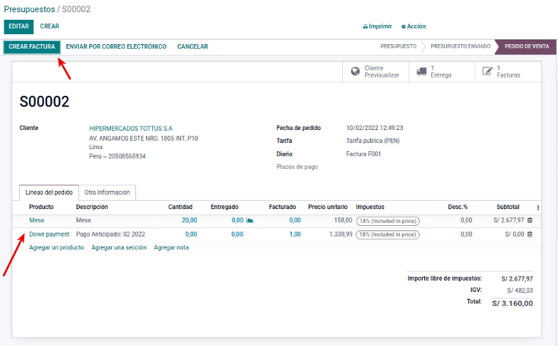Open customer Hipermercados Tottus S.A link
Viewport: 558px width, 346px height.
[131, 128]
